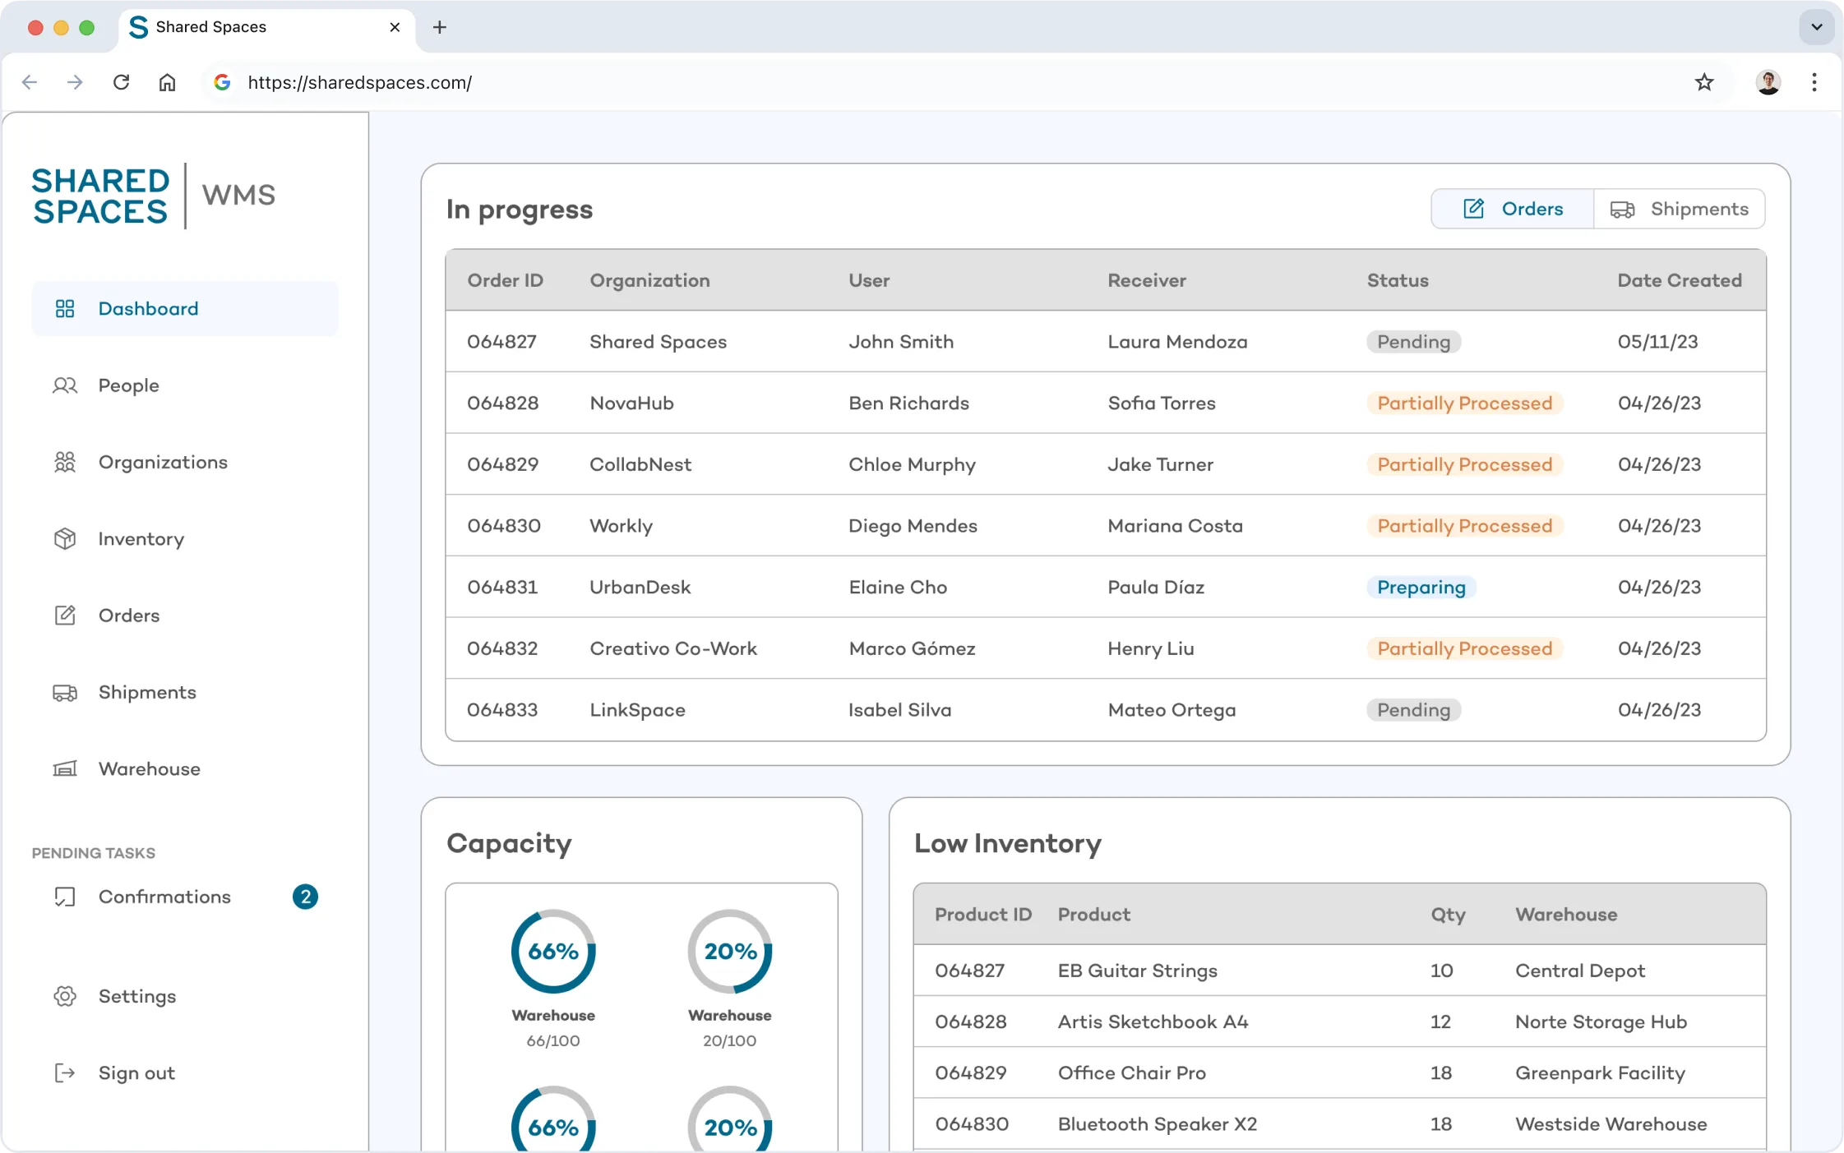Switch to the Shipments tab in In progress
Image resolution: width=1844 pixels, height=1153 pixels.
[1680, 209]
